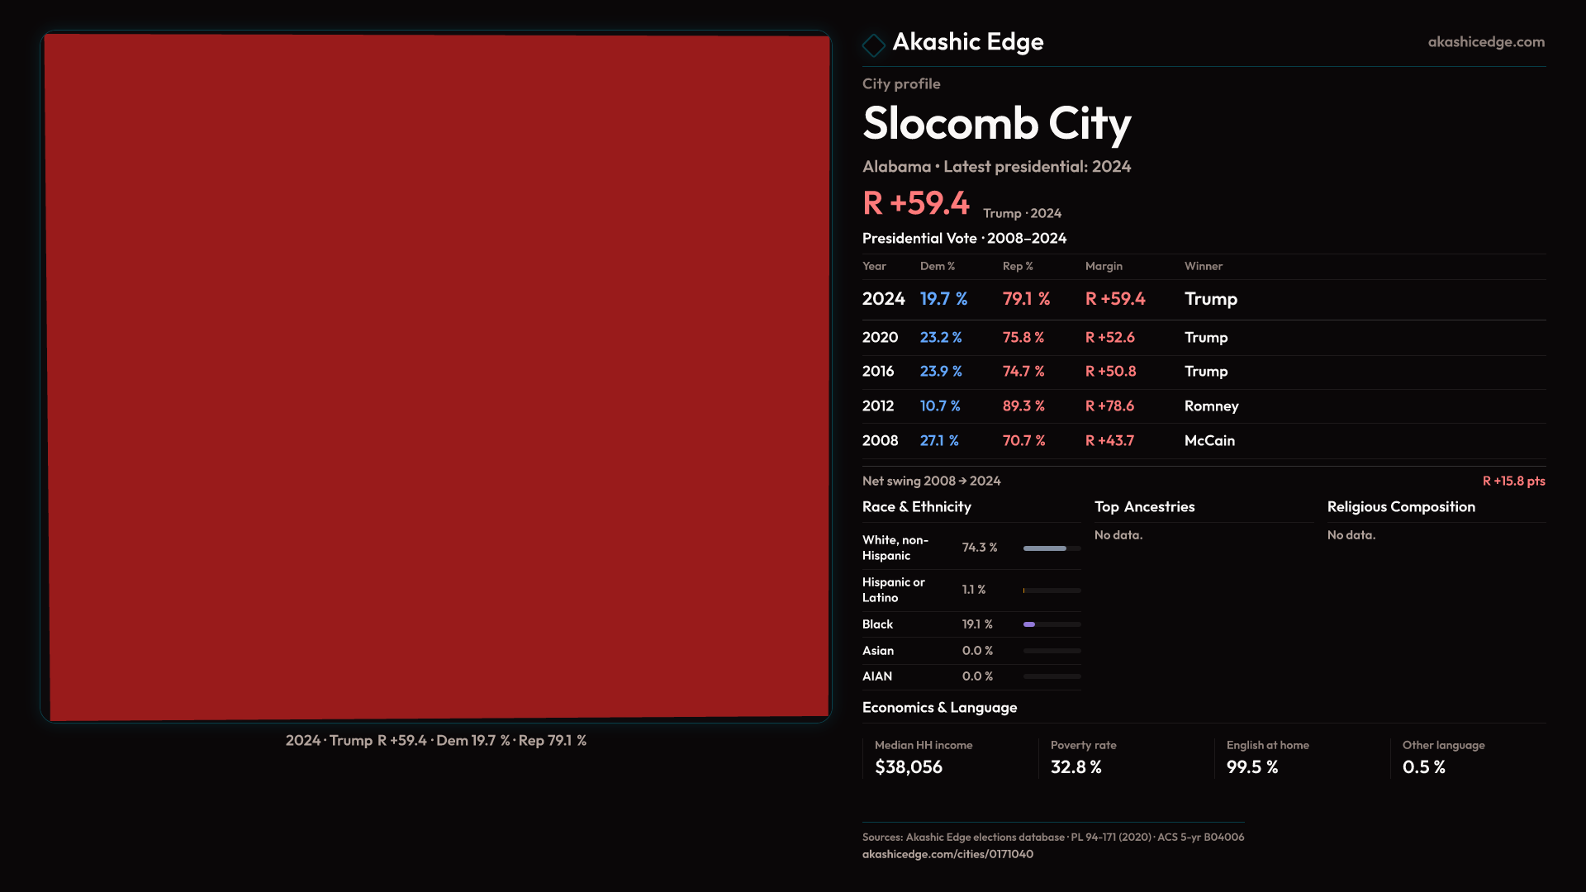The height and width of the screenshot is (892, 1586).
Task: Click the Akashic Edge diamond logo icon
Action: (x=873, y=45)
